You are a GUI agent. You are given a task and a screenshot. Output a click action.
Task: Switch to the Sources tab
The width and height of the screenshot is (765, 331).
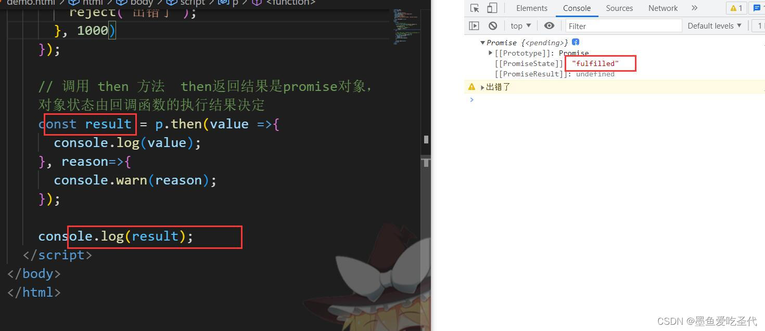tap(619, 8)
